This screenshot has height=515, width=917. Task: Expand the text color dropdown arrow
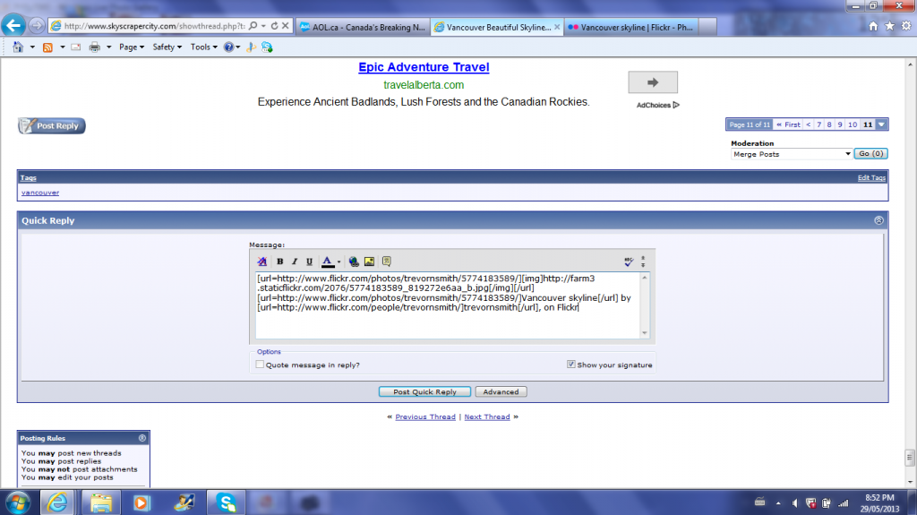[x=339, y=262]
